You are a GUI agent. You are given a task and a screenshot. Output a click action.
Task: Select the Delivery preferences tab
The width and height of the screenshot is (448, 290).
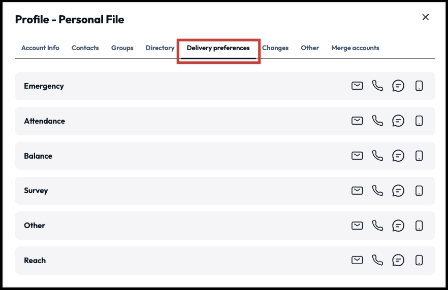click(218, 48)
